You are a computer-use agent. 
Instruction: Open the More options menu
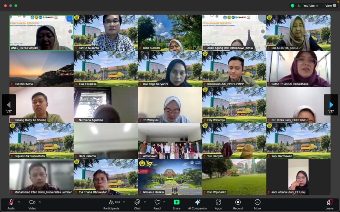point(257,202)
